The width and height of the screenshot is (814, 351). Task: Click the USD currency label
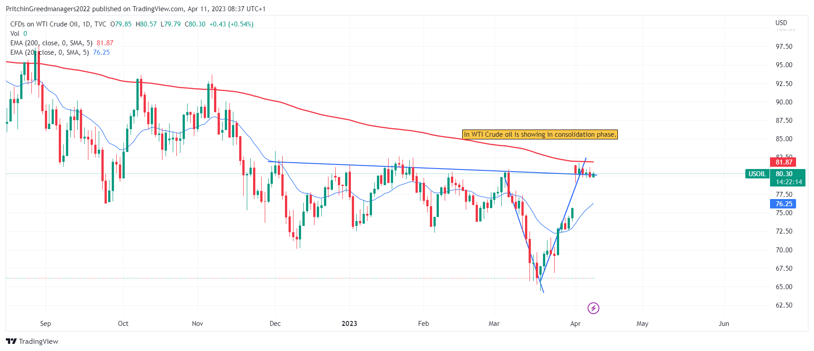[781, 23]
